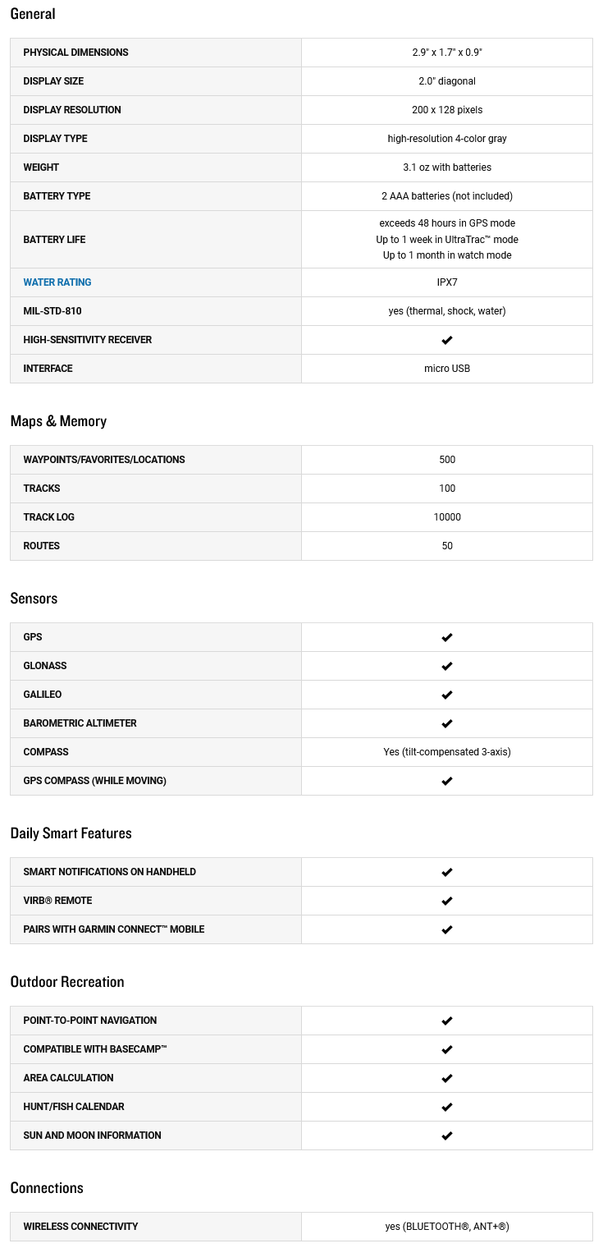Click the WATER RATING link
603x1248 pixels.
57,282
